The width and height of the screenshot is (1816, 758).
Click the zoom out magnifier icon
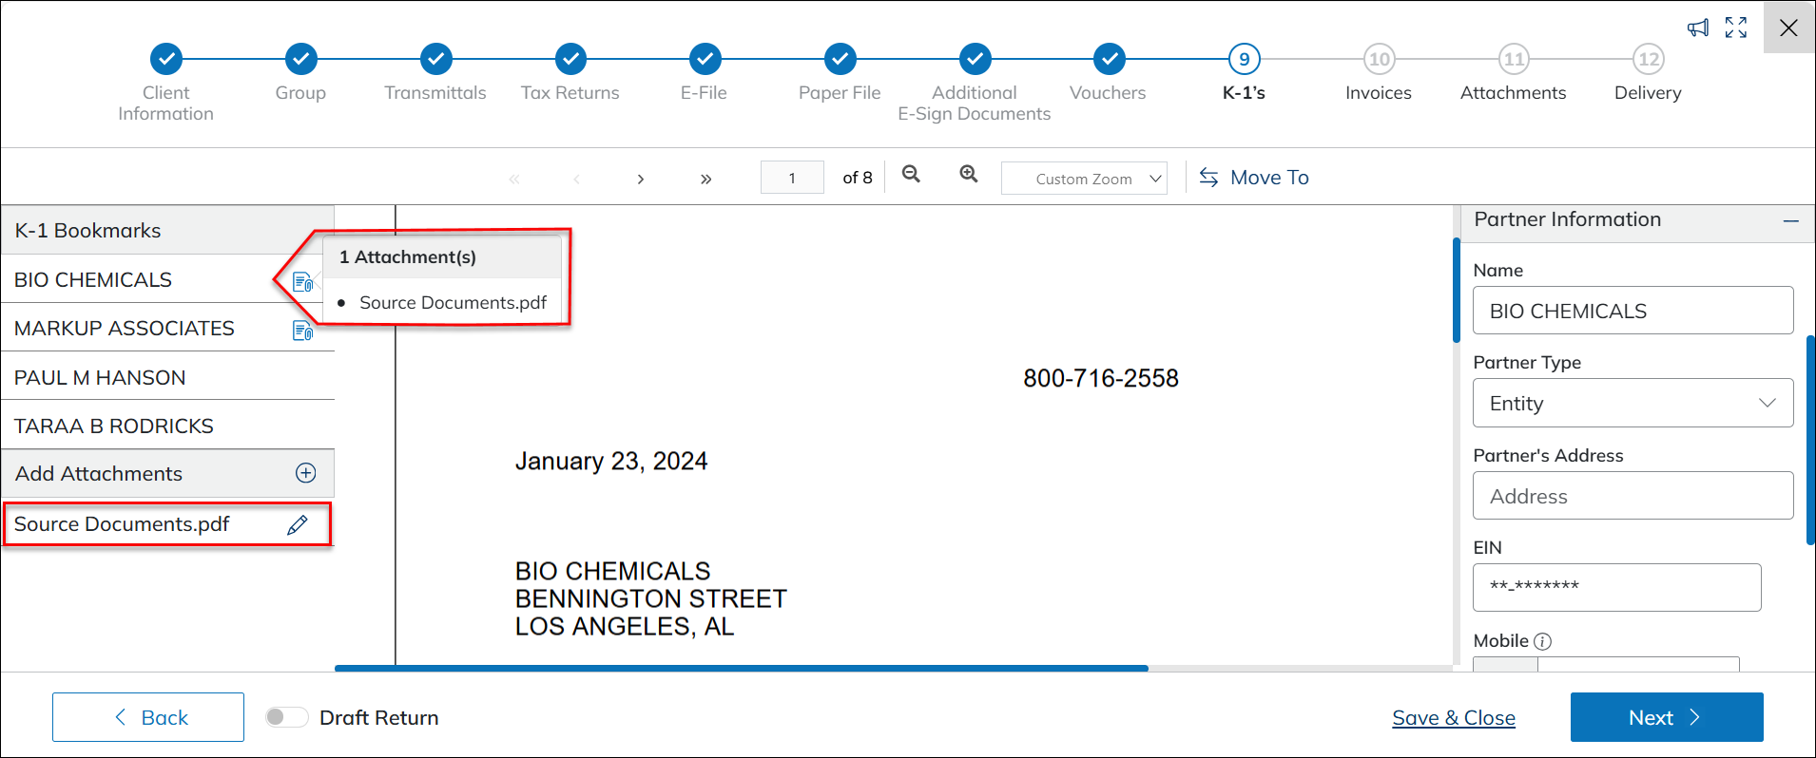coord(911,174)
